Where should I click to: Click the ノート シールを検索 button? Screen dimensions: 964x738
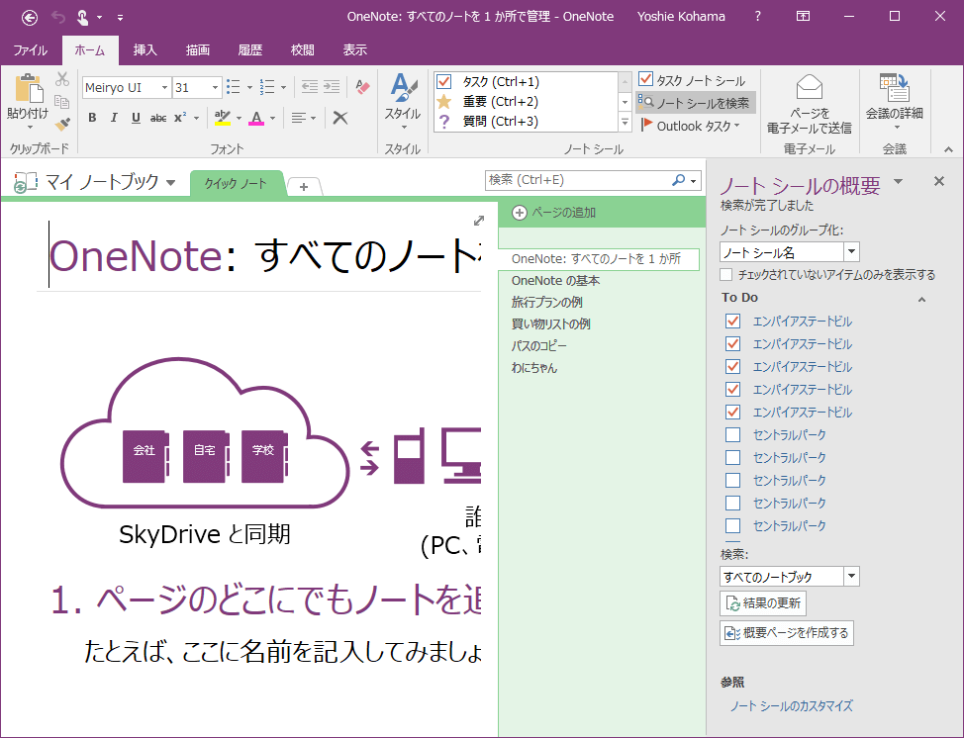pyautogui.click(x=695, y=102)
